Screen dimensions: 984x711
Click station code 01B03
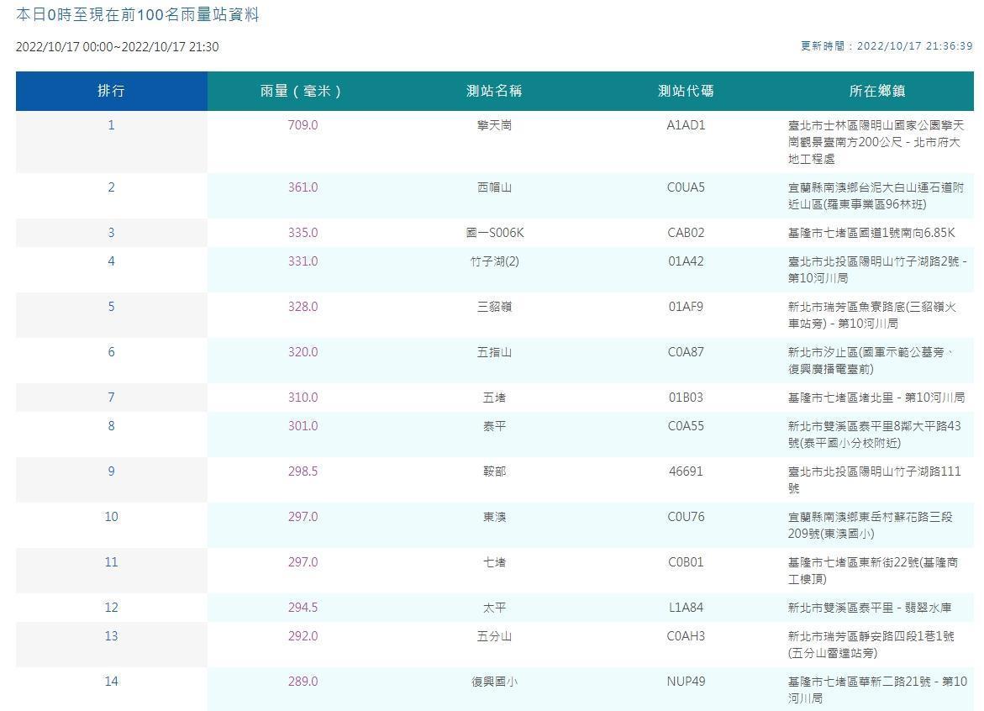point(686,398)
